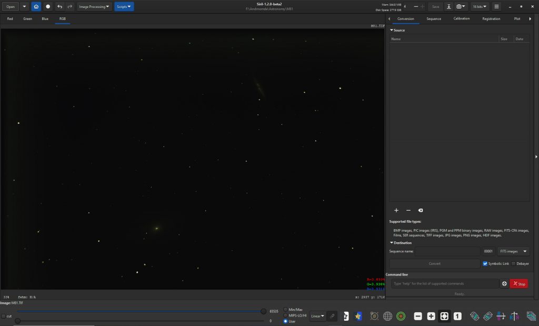The image size is (539, 326).
Task: Click the Convert button
Action: click(x=434, y=264)
